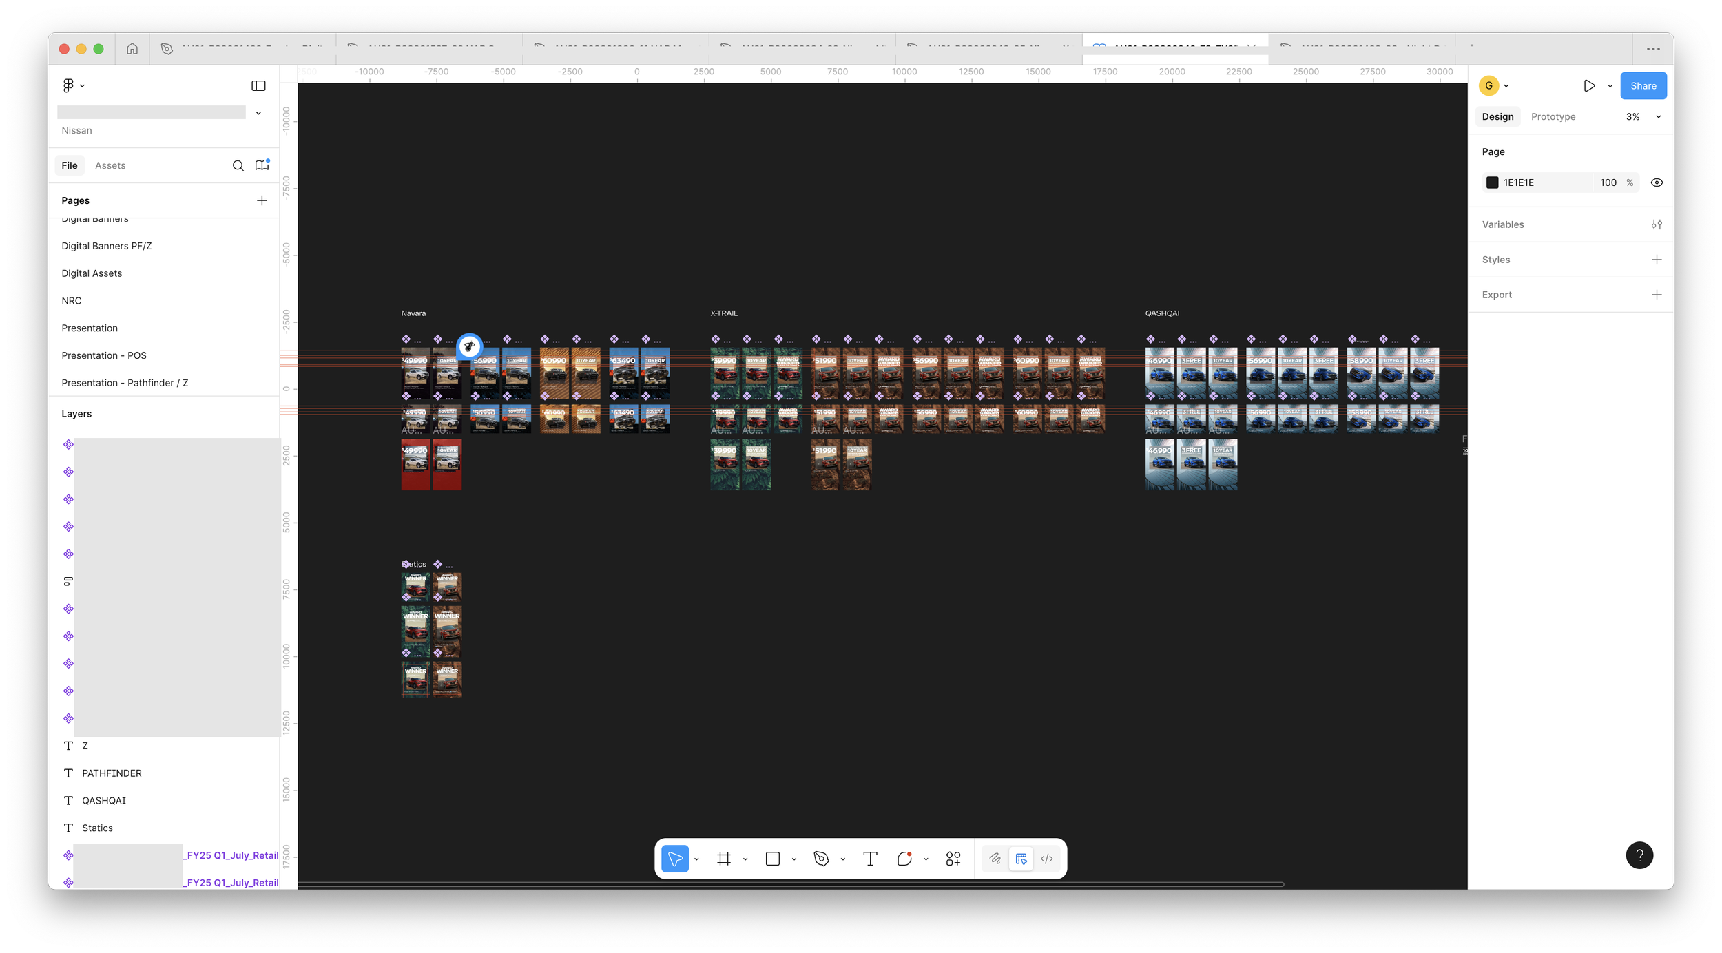The width and height of the screenshot is (1722, 953).
Task: Expand the file name dropdown chevron
Action: [258, 113]
